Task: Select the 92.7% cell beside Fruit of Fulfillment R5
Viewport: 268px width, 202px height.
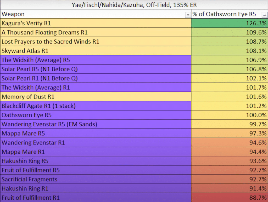Action: pos(230,170)
